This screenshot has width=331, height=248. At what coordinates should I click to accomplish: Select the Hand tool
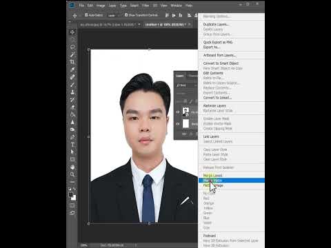pyautogui.click(x=72, y=167)
